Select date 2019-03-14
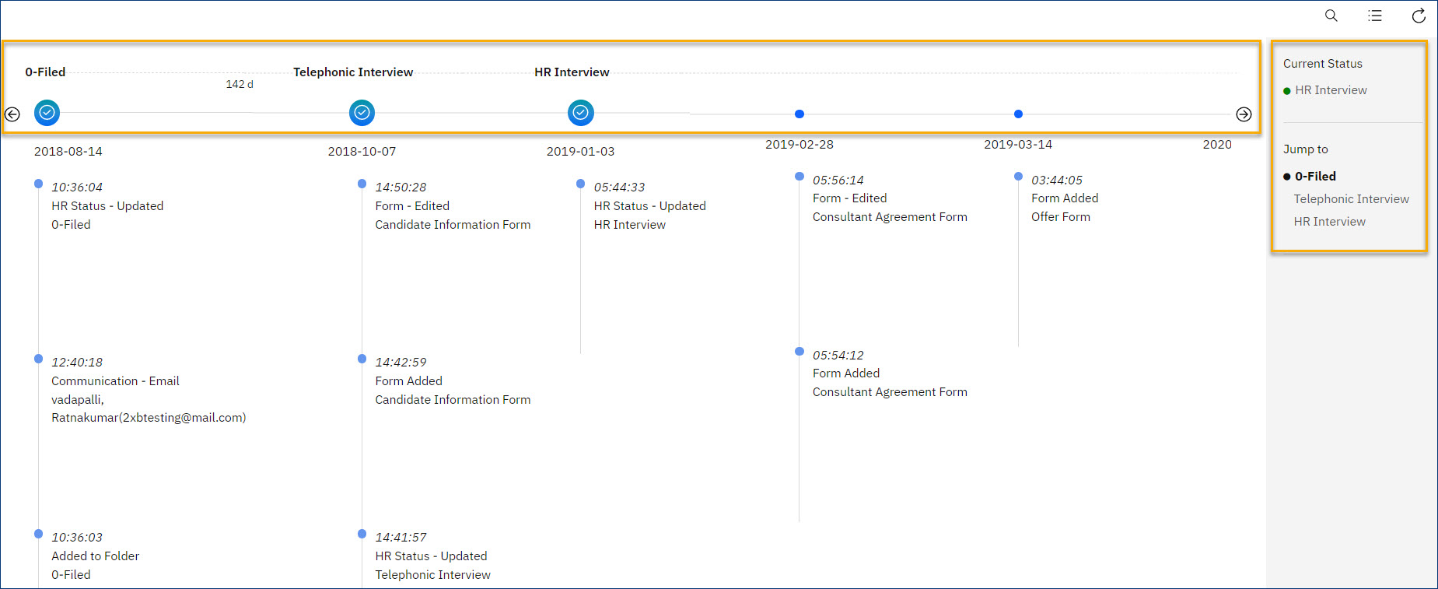 point(1018,145)
